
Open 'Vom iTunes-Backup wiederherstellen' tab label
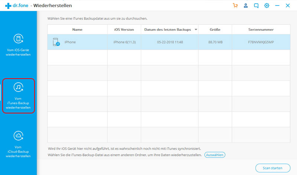(18, 103)
